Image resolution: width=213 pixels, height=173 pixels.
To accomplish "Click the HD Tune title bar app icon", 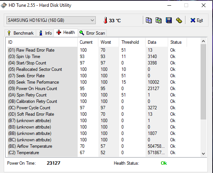I will 4,5.
